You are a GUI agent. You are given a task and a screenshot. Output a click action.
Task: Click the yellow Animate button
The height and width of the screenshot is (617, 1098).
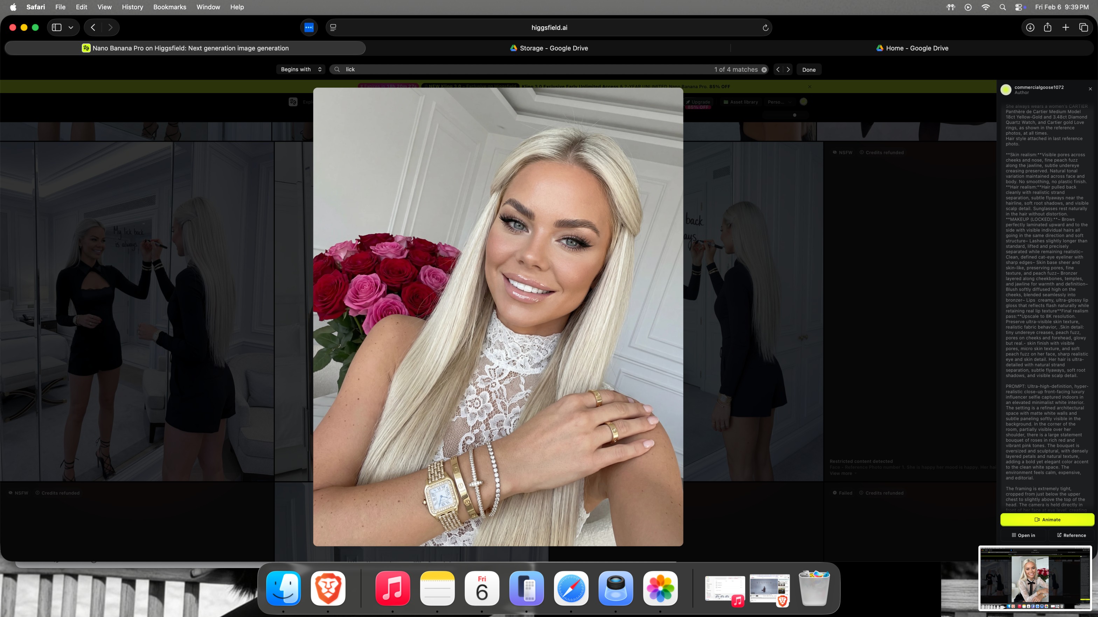1047,519
